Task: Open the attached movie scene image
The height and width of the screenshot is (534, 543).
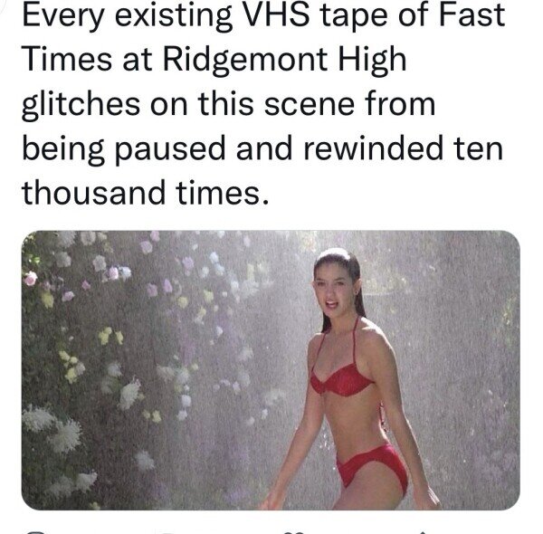Action: pyautogui.click(x=271, y=370)
